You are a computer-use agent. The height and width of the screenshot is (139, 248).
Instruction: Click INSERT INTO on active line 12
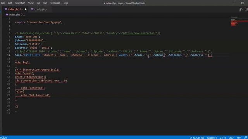click(x=32, y=55)
